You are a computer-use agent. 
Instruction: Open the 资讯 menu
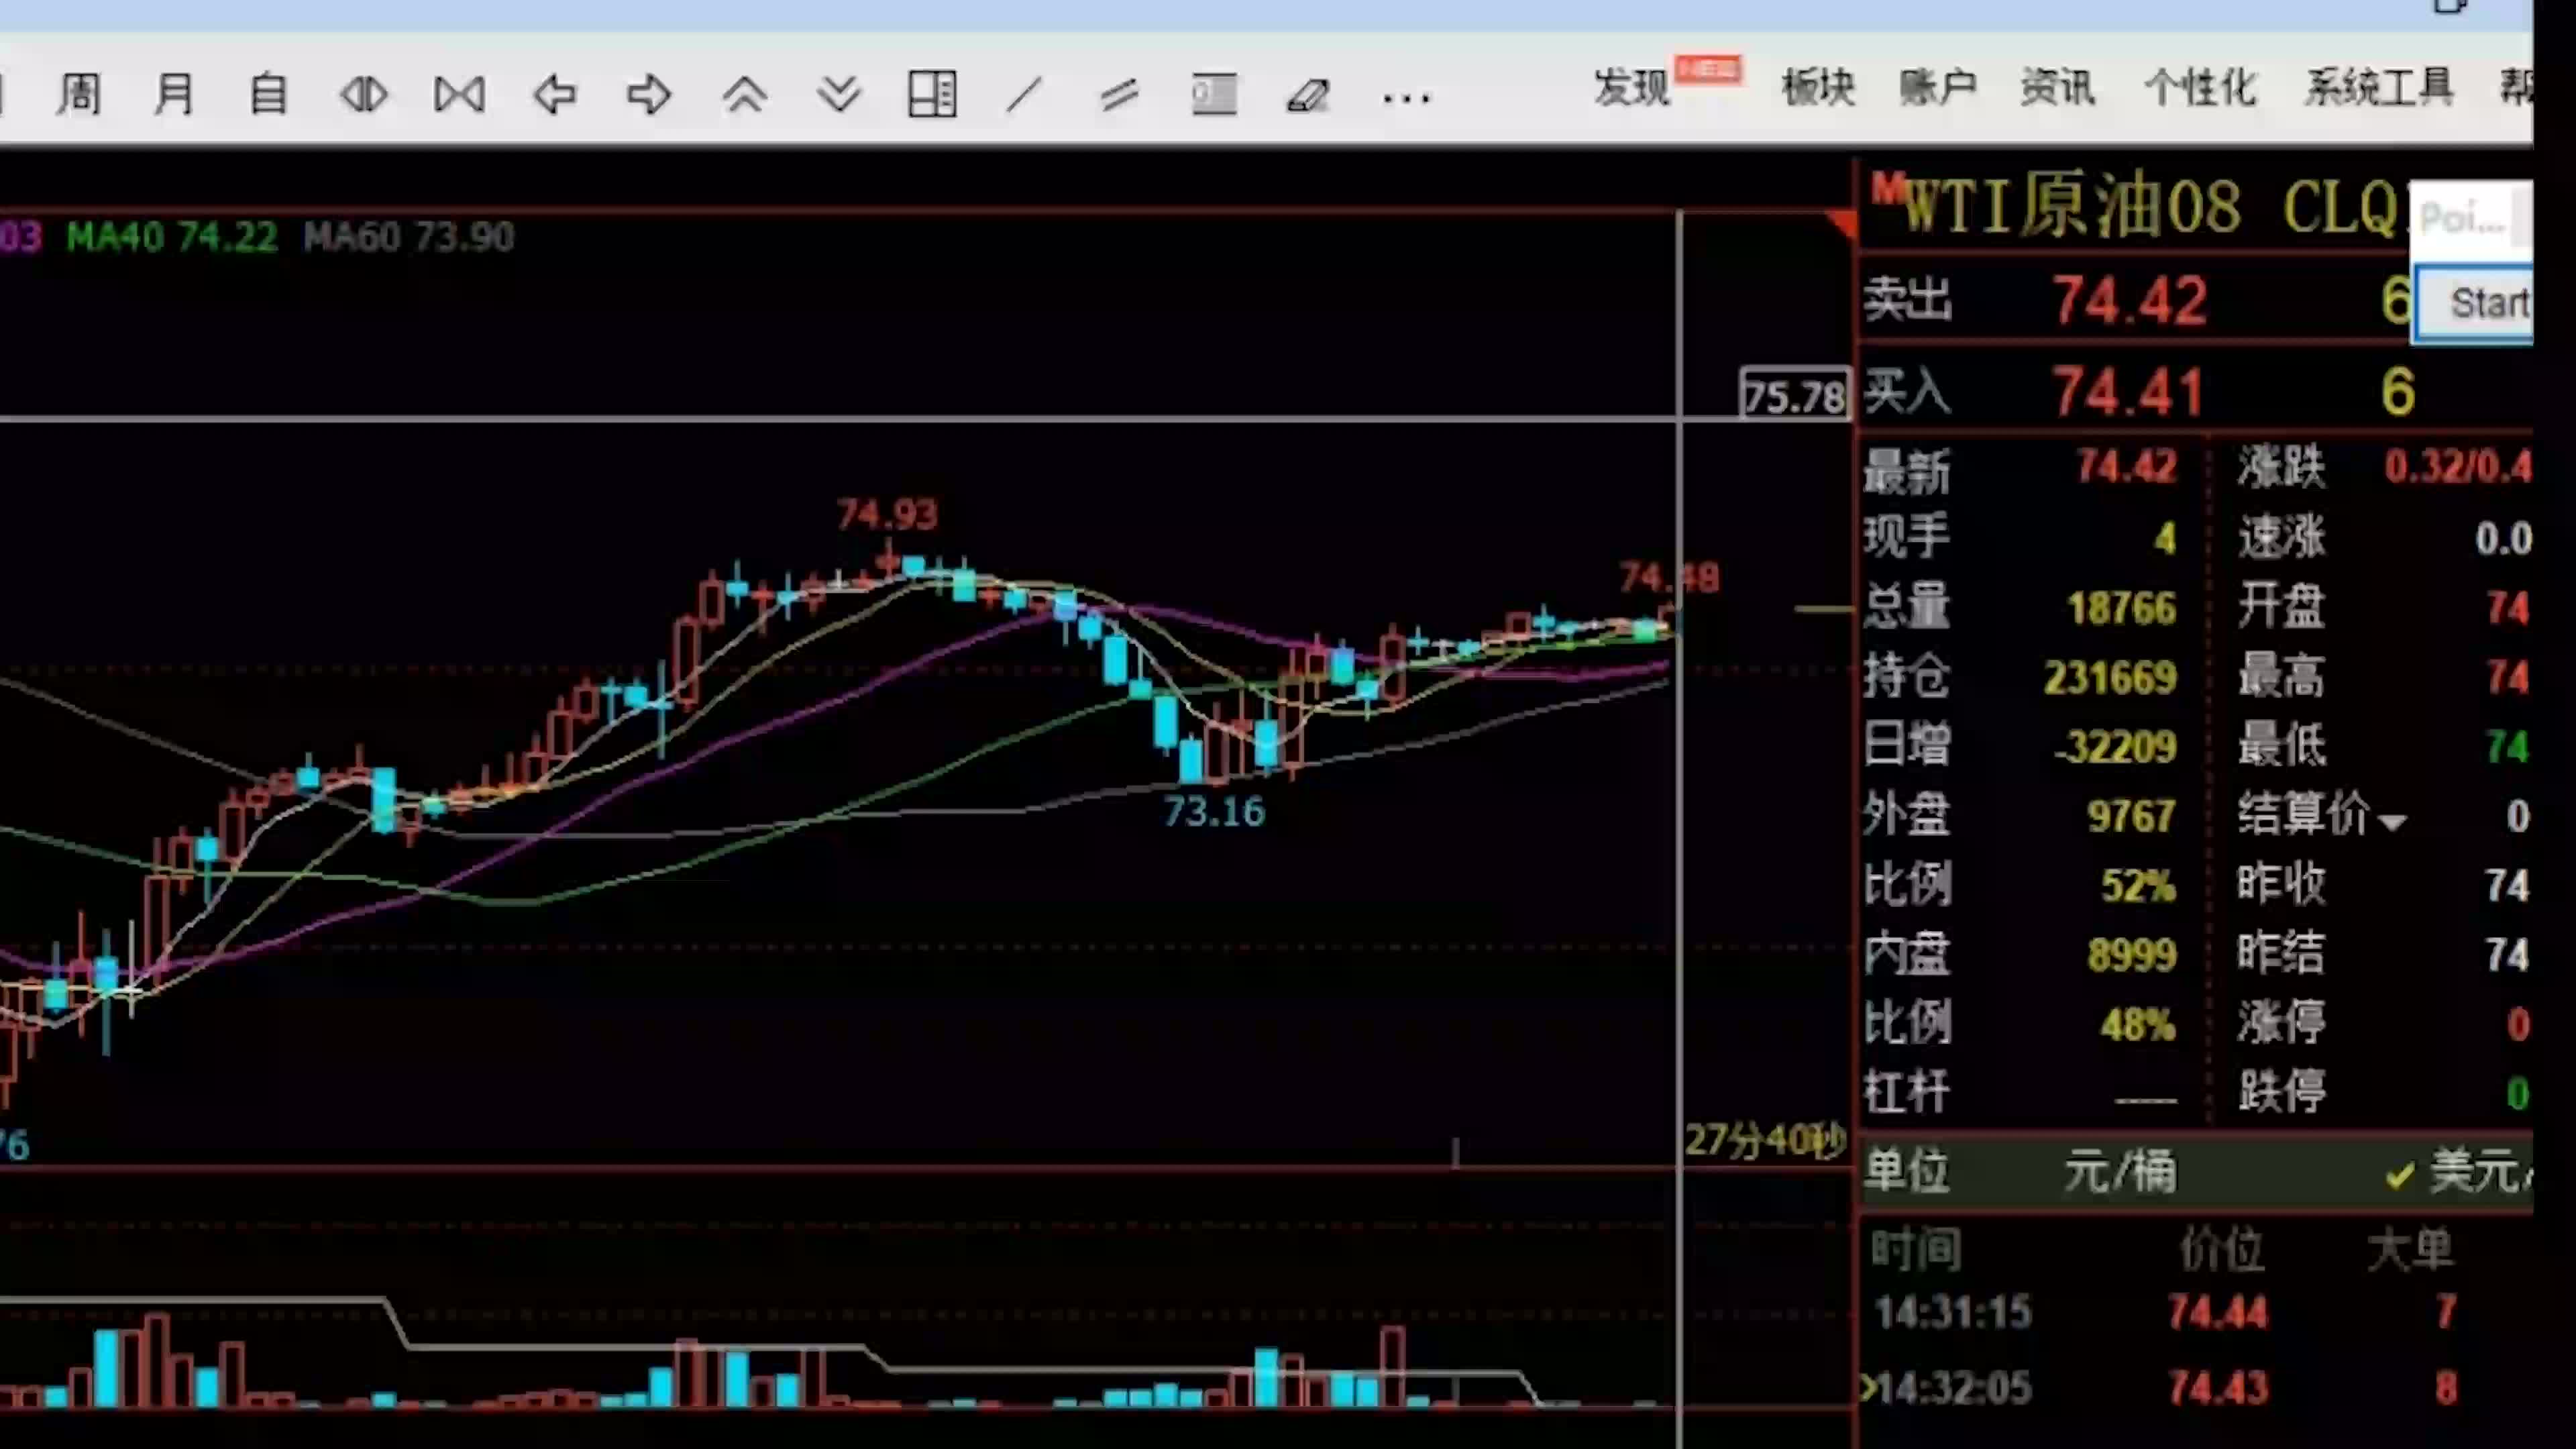(2057, 88)
